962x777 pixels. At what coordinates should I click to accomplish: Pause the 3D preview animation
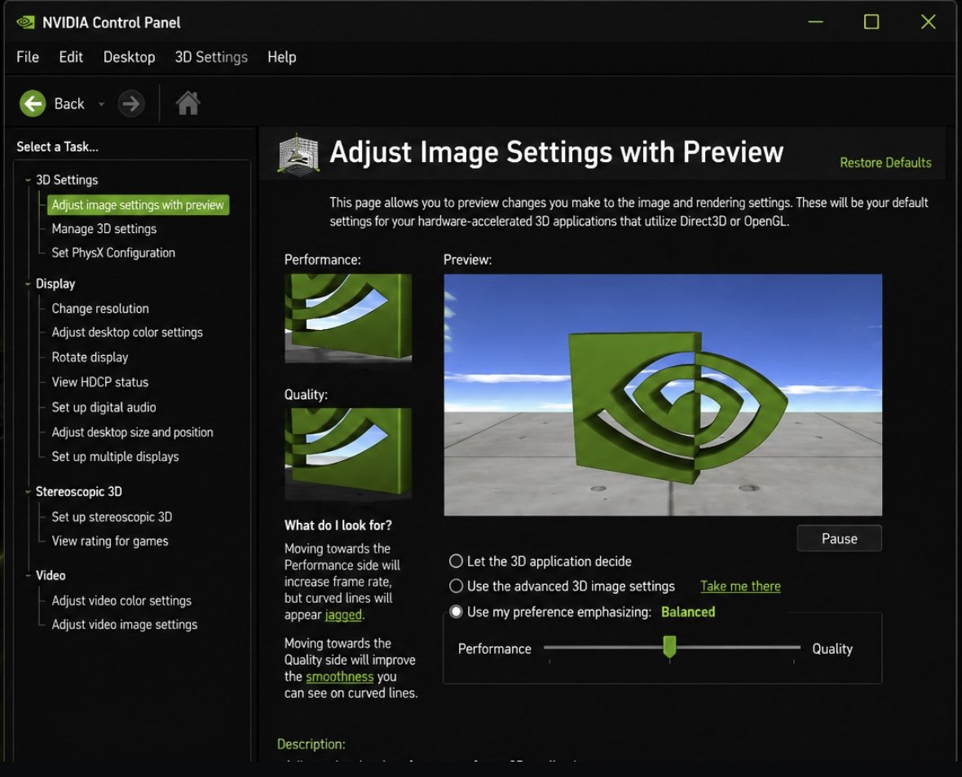839,538
